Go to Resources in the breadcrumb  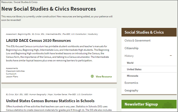coord(7,2)
